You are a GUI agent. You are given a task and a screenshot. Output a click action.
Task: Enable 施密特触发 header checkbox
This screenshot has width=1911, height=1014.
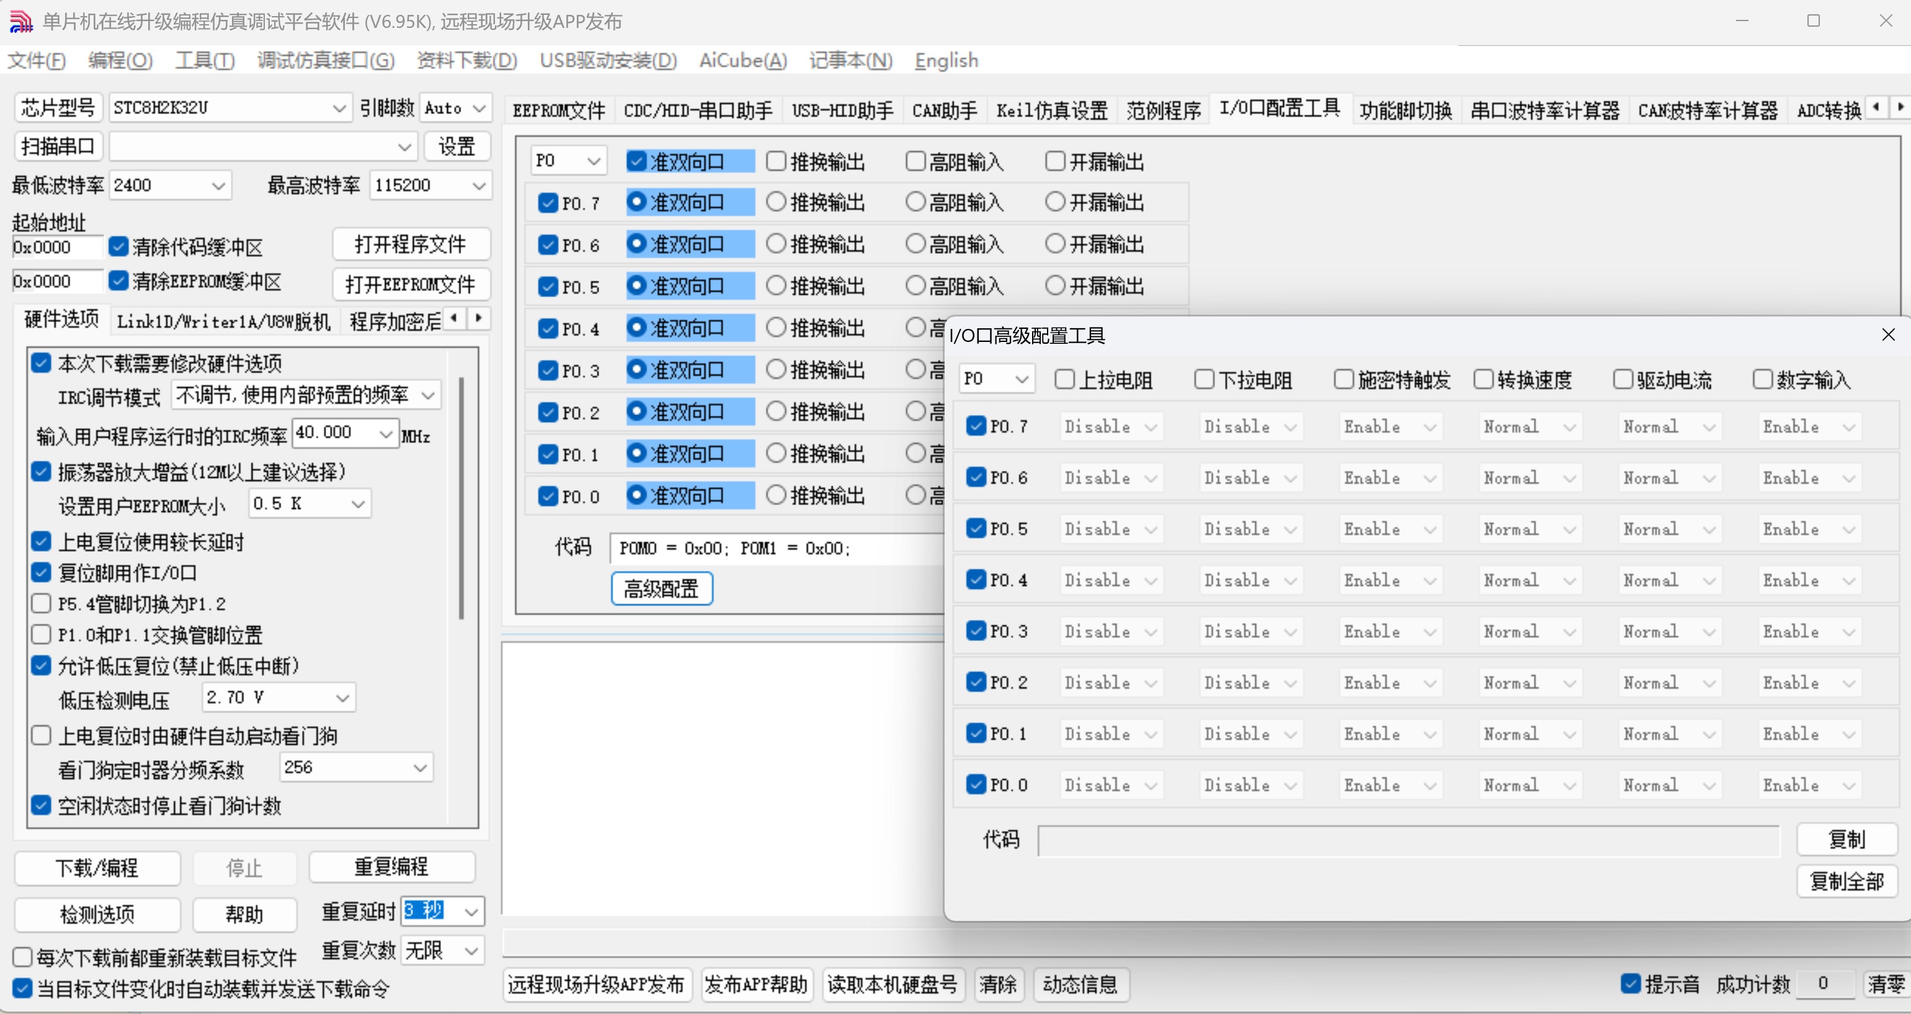click(x=1343, y=379)
